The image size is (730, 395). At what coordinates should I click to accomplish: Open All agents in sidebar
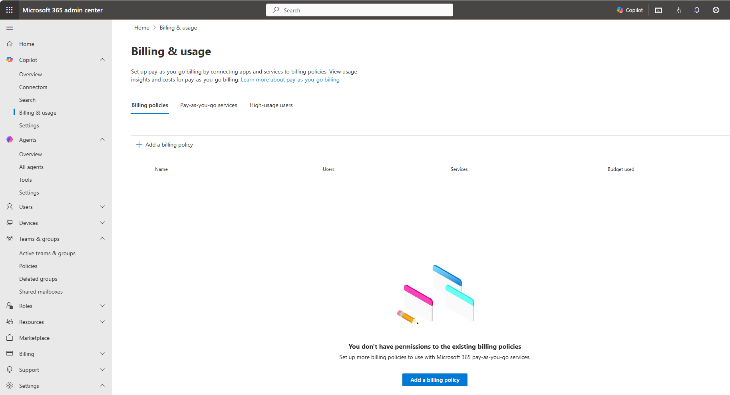[x=31, y=167]
